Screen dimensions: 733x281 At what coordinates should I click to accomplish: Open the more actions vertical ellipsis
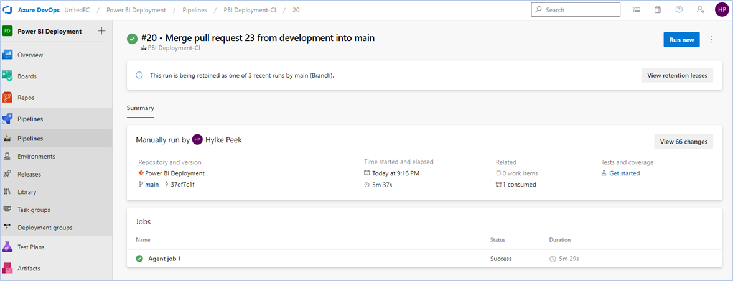tap(712, 40)
